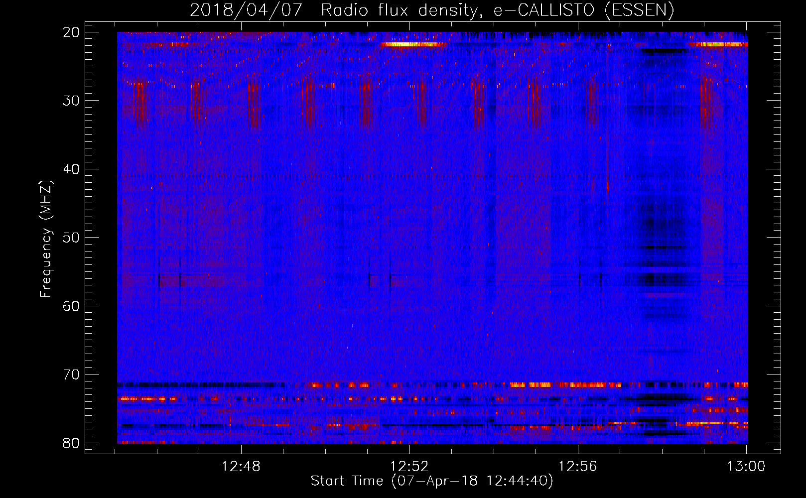Click the 40 MHz frequency tick label
The height and width of the screenshot is (498, 806).
point(72,169)
